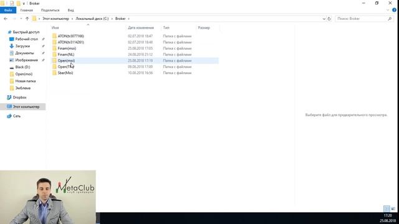Open Документы in the sidebar
Image resolution: width=399 pixels, height=224 pixels.
tap(24, 53)
